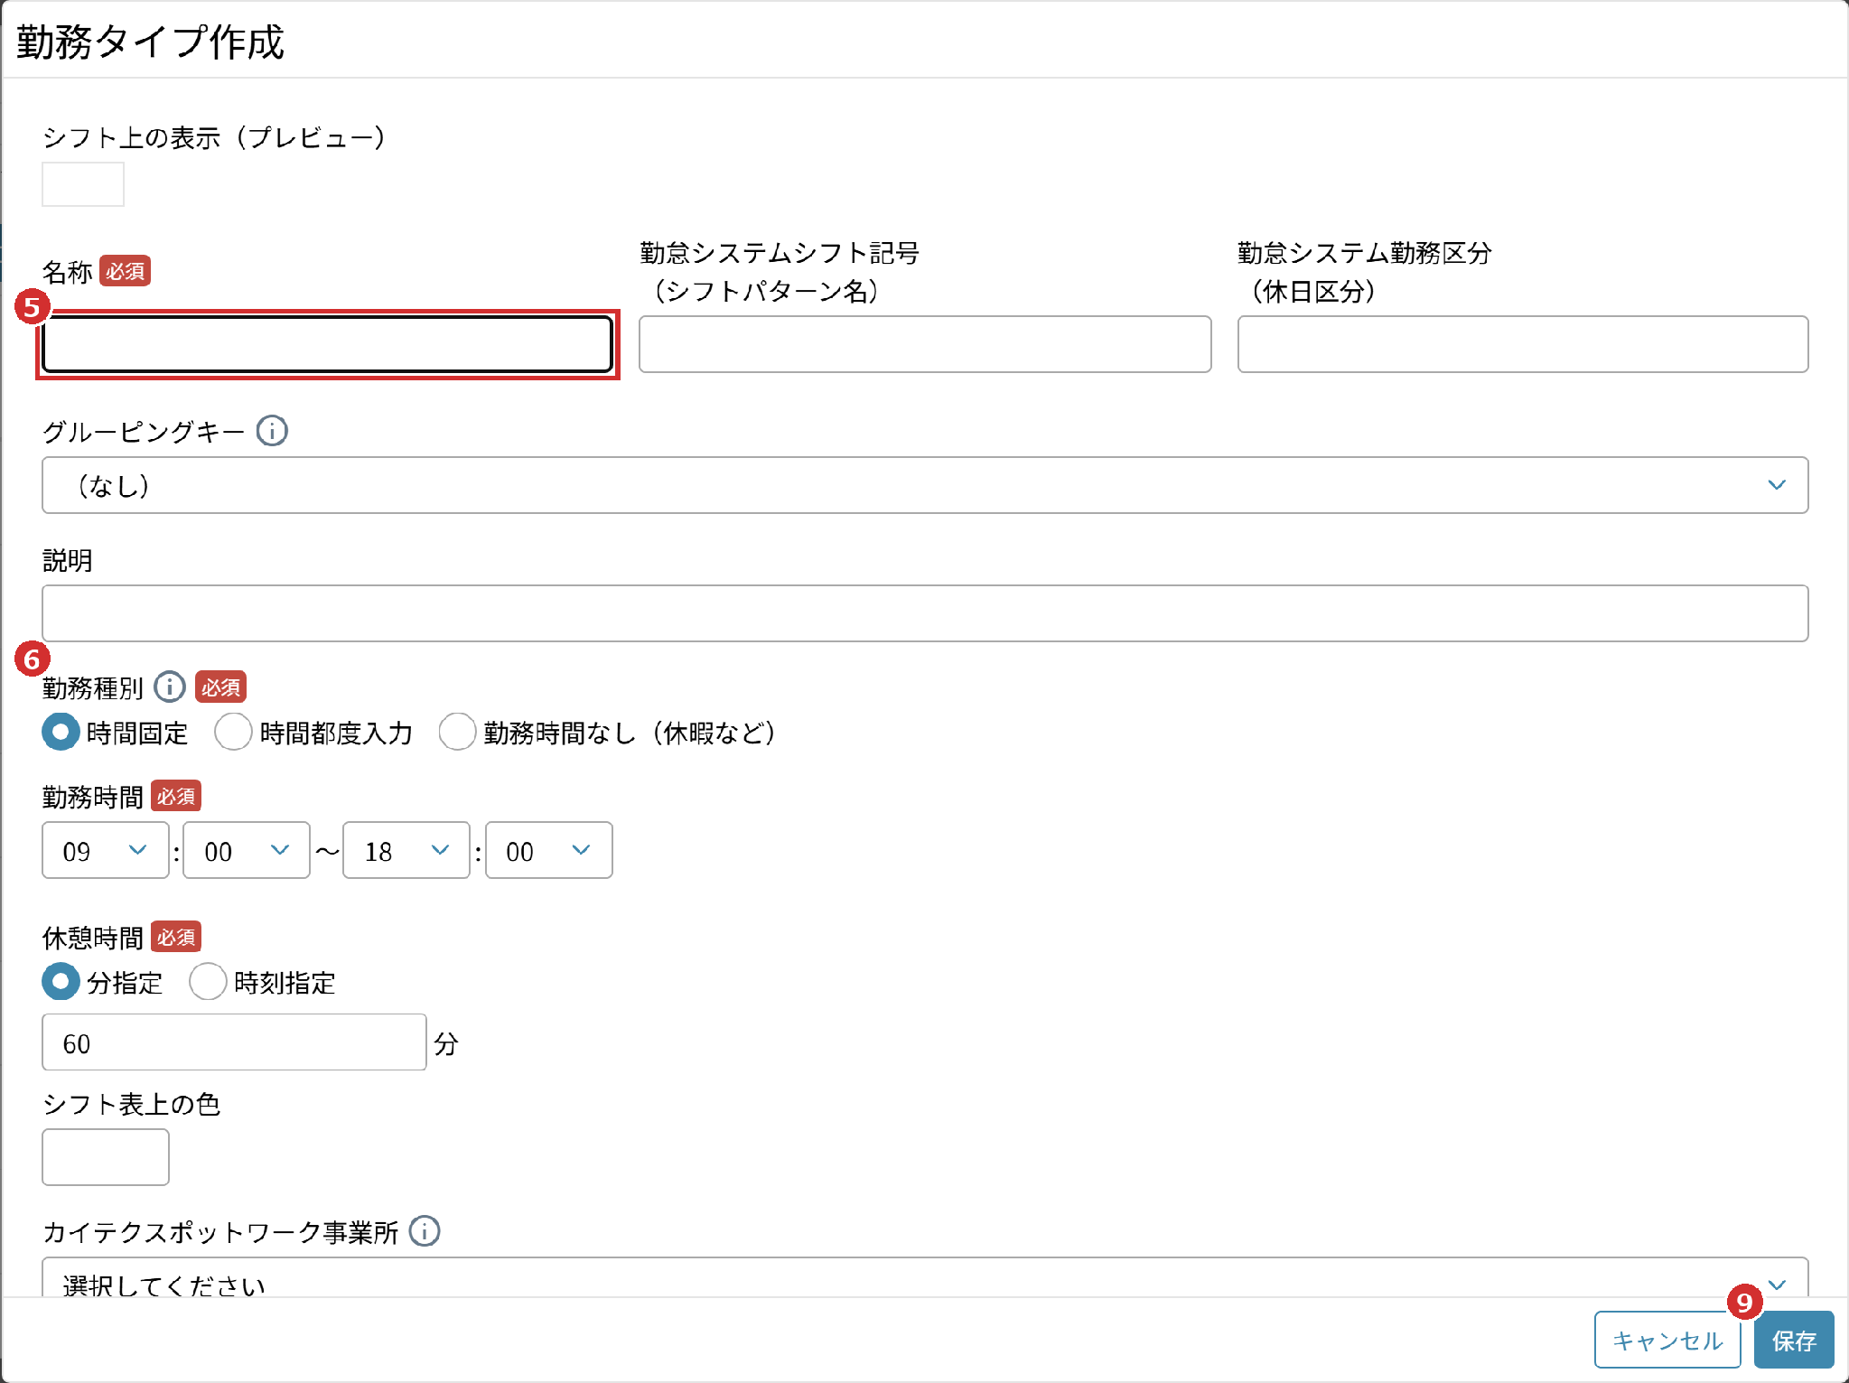Viewport: 1849px width, 1383px height.
Task: Open the end hour 18 dropdown
Action: 406,850
